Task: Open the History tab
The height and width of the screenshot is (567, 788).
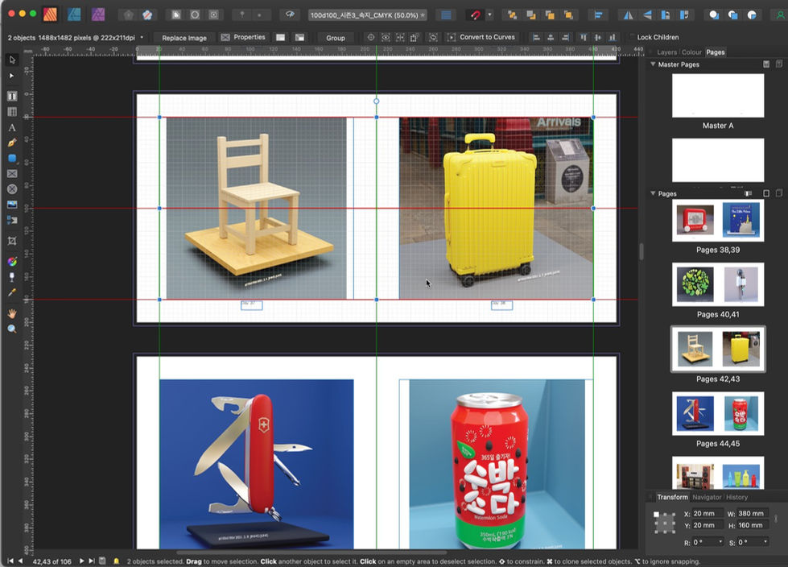Action: point(736,497)
